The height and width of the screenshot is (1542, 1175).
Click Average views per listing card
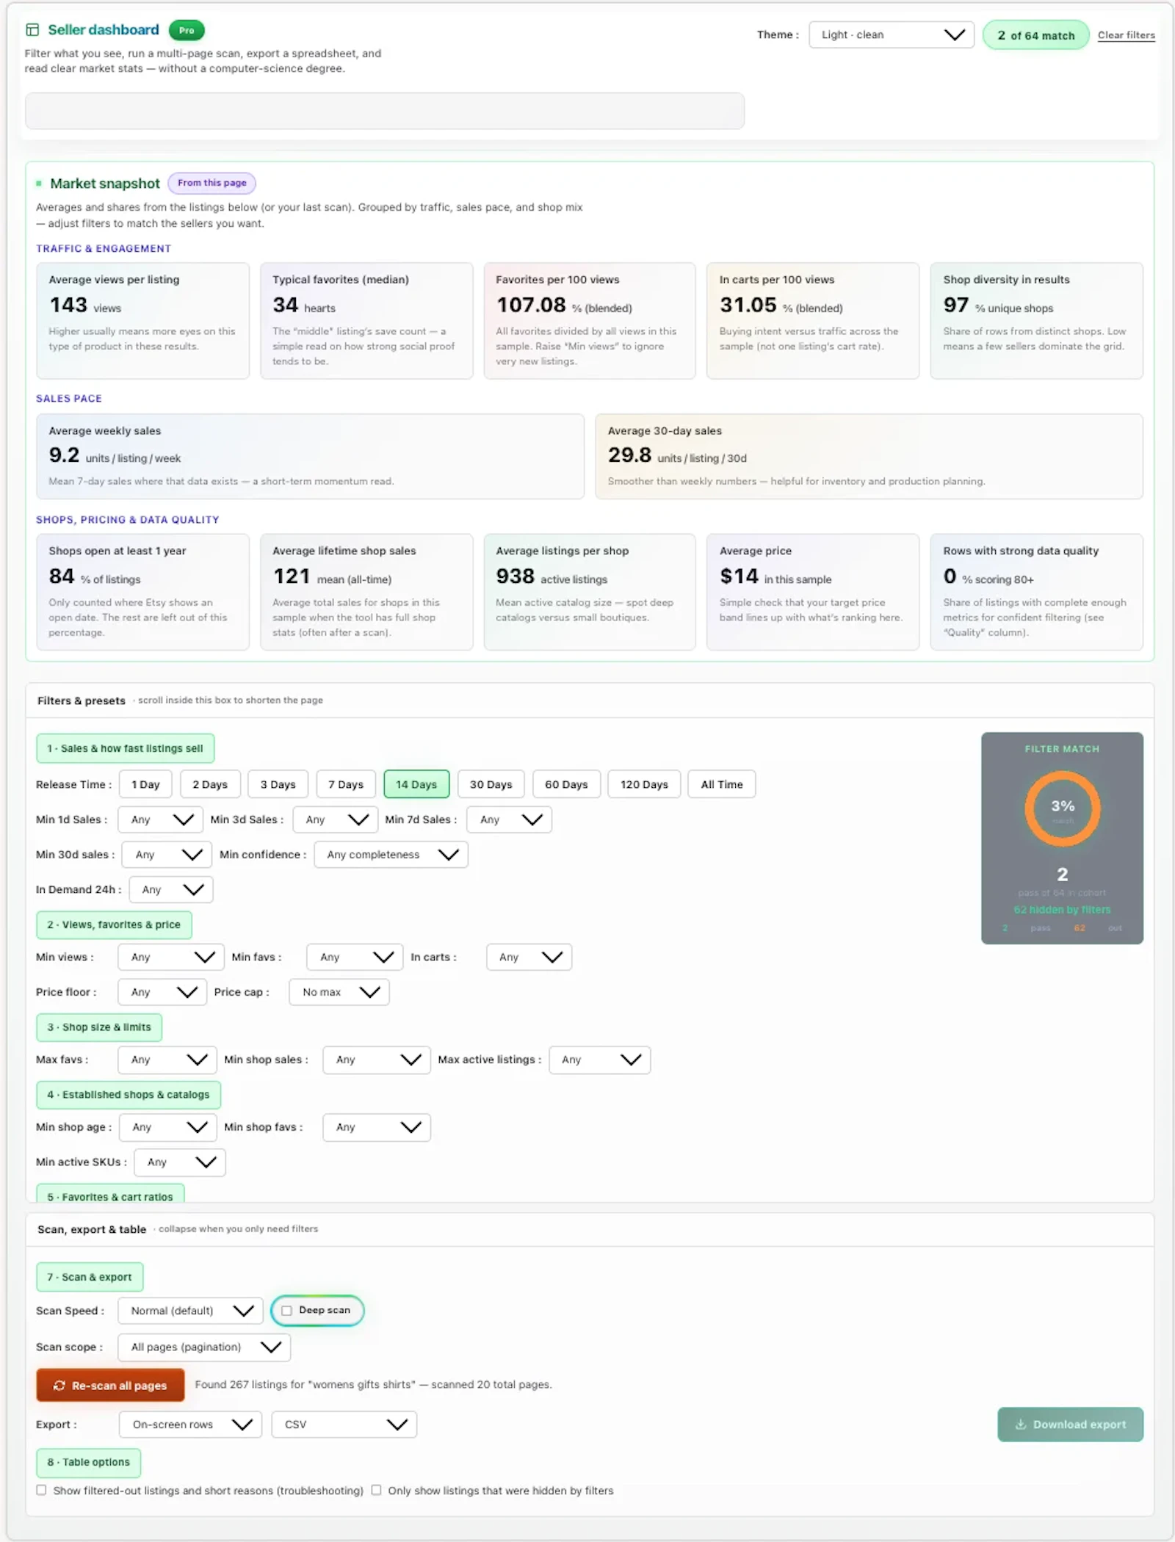(142, 321)
